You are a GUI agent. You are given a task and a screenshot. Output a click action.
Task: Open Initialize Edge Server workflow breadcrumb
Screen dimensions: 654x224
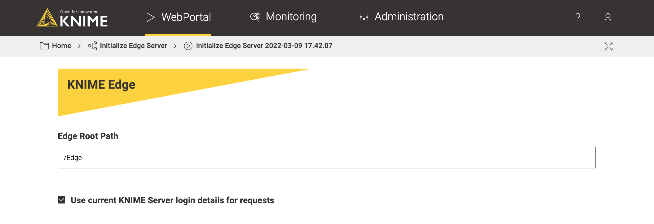[x=133, y=46]
